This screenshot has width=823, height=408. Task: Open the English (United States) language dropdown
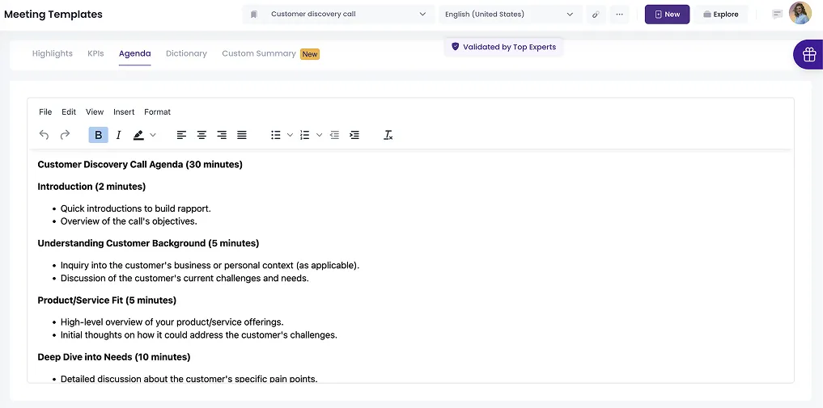click(510, 15)
